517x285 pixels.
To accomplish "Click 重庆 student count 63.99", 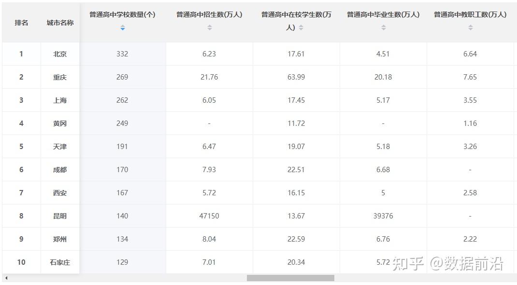I will [296, 77].
